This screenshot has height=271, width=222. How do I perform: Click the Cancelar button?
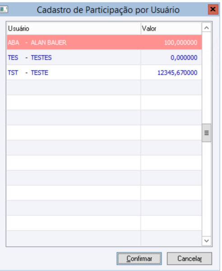[x=190, y=258]
